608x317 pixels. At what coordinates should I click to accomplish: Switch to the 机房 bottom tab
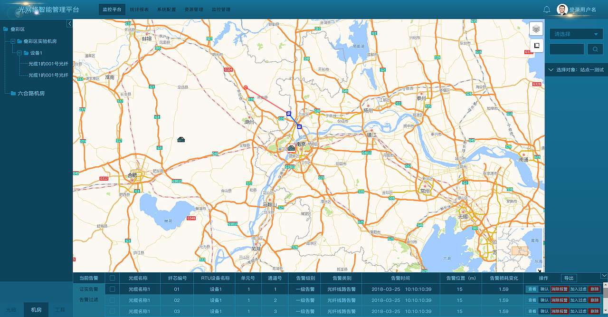point(36,310)
